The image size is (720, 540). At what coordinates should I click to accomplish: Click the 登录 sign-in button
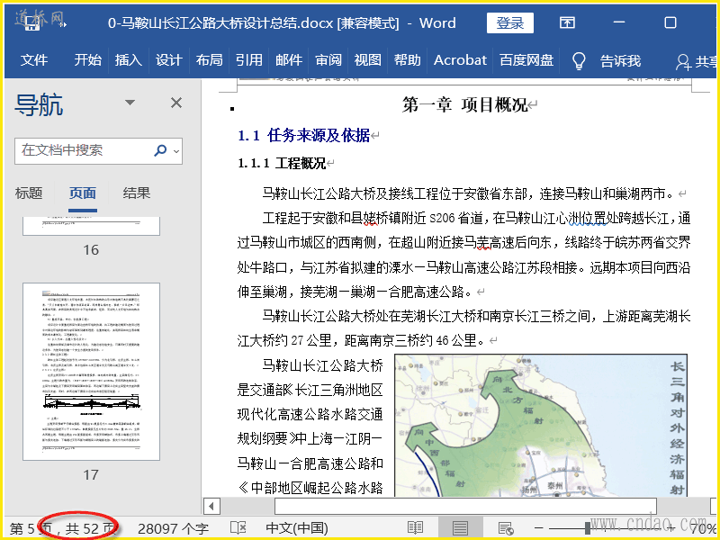coord(510,23)
